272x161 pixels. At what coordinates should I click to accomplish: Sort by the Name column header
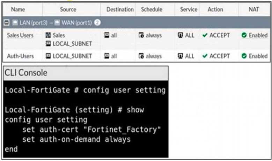(18, 9)
